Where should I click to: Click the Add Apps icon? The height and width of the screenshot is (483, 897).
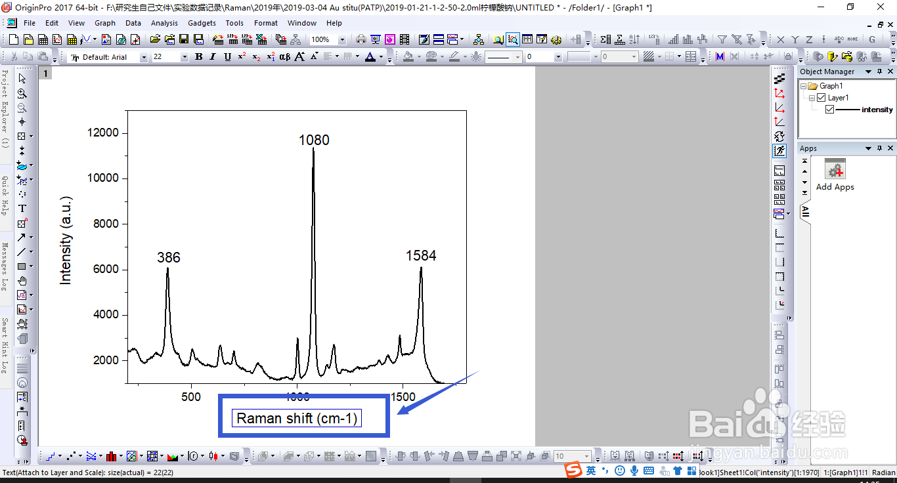(x=835, y=169)
